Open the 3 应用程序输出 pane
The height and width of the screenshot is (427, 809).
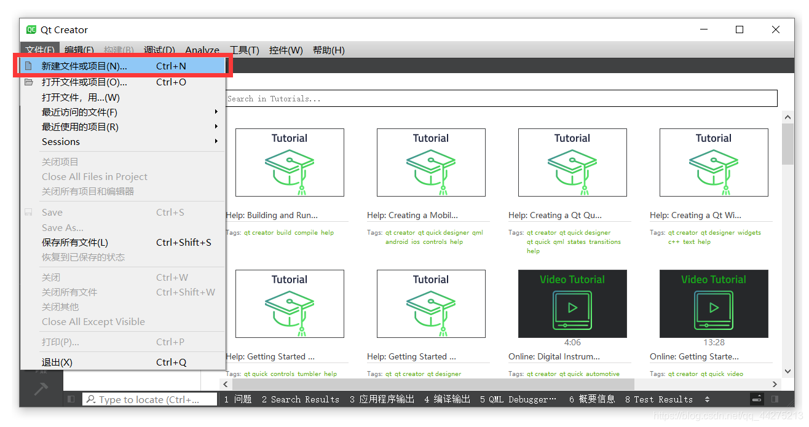tap(382, 399)
